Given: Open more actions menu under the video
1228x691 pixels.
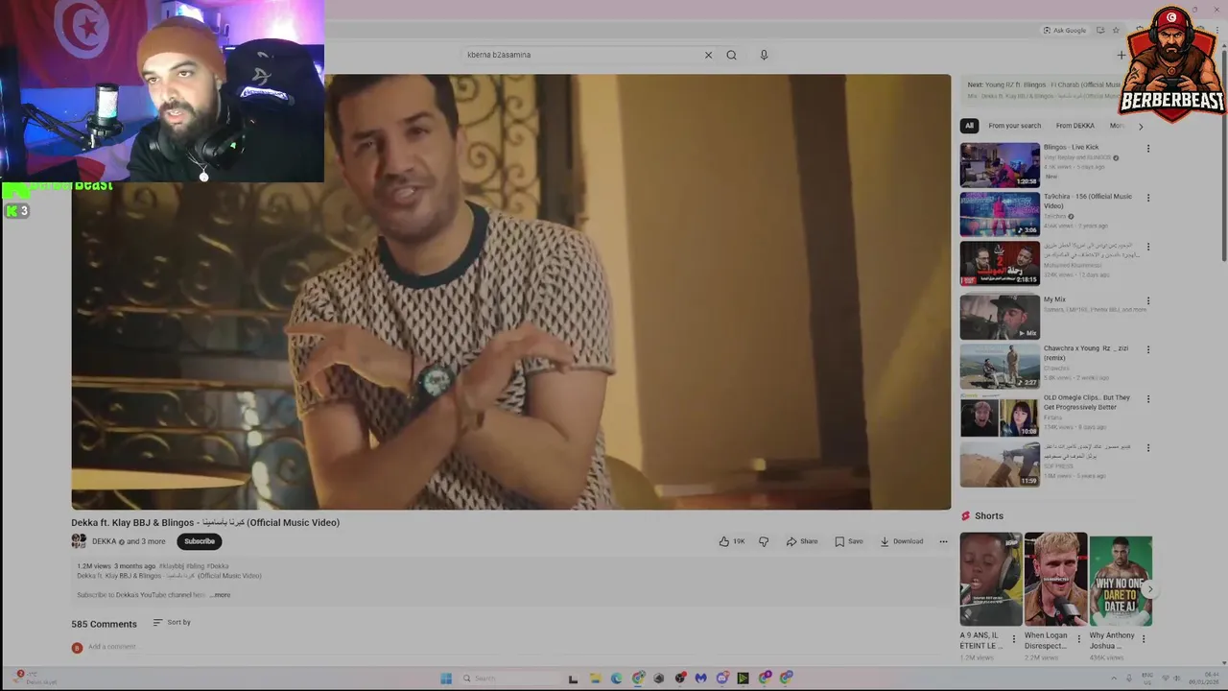Looking at the screenshot, I should point(943,541).
